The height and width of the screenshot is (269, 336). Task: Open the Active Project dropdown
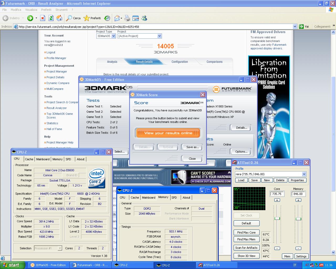159,36
